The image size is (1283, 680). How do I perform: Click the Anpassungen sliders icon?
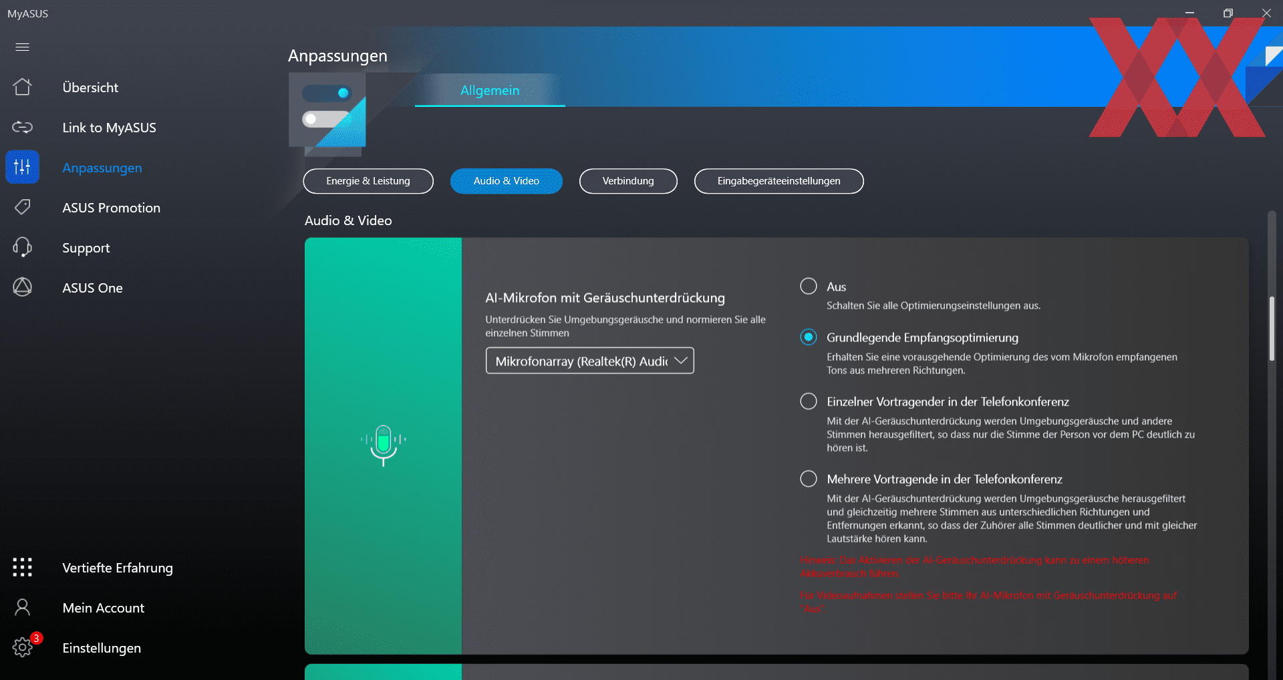[22, 167]
